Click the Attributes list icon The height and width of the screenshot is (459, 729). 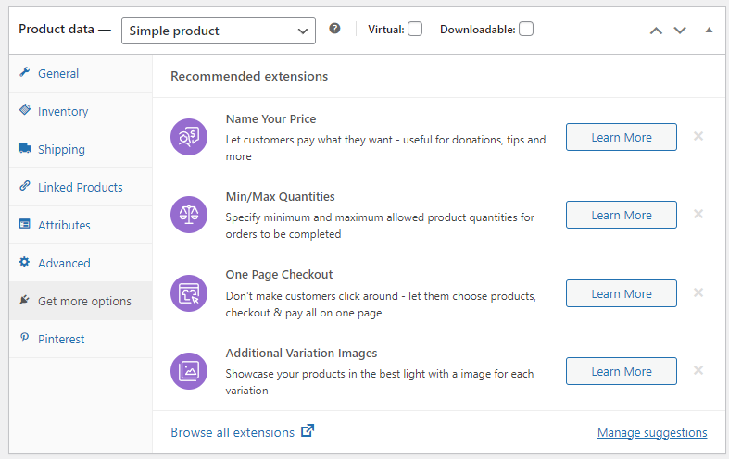[x=25, y=224]
